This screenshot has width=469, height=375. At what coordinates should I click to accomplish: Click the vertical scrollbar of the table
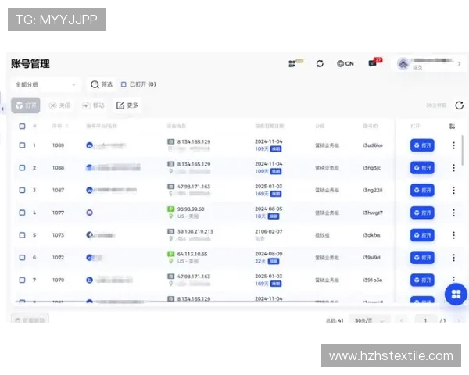[x=463, y=150]
